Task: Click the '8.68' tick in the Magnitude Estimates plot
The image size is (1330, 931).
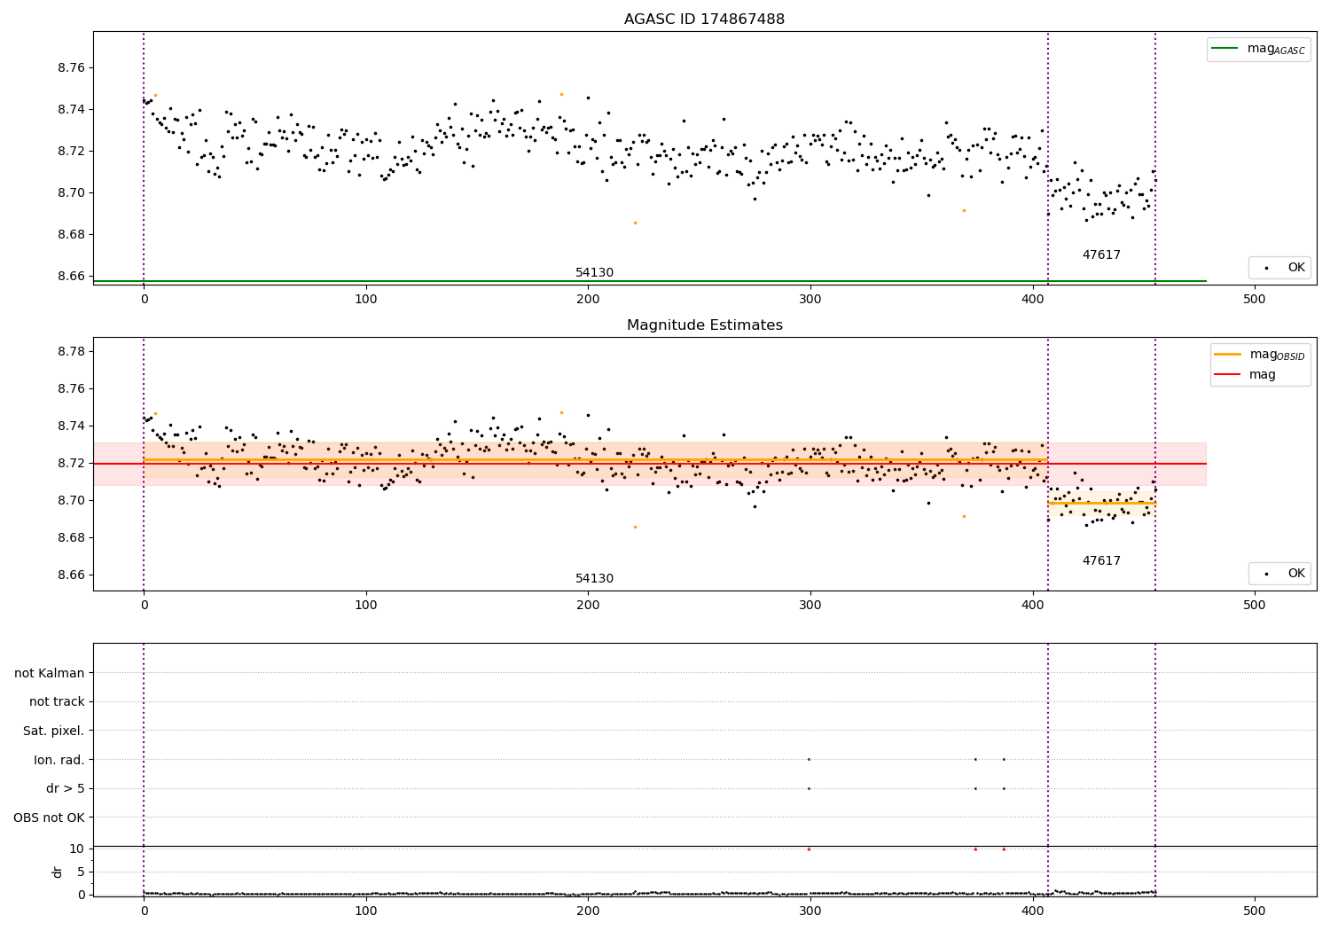Action: (x=71, y=538)
